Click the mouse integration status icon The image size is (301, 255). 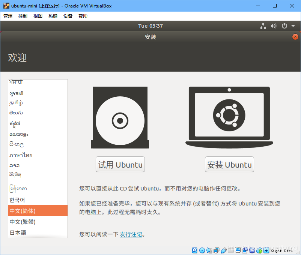[259, 250]
